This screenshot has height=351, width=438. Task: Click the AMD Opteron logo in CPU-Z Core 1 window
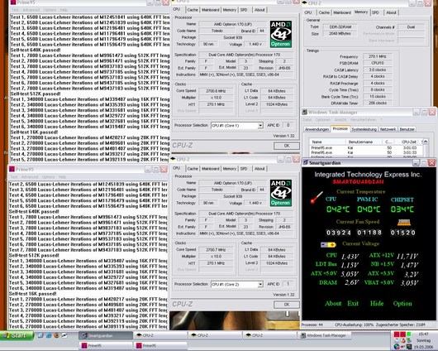(x=281, y=34)
